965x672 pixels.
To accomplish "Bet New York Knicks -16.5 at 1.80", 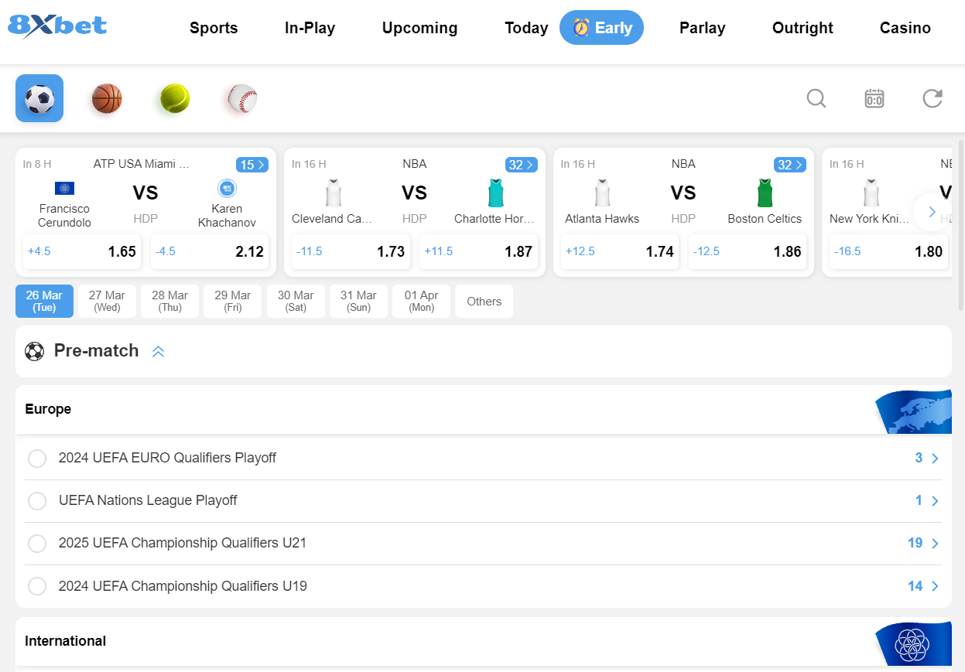I will pos(888,251).
